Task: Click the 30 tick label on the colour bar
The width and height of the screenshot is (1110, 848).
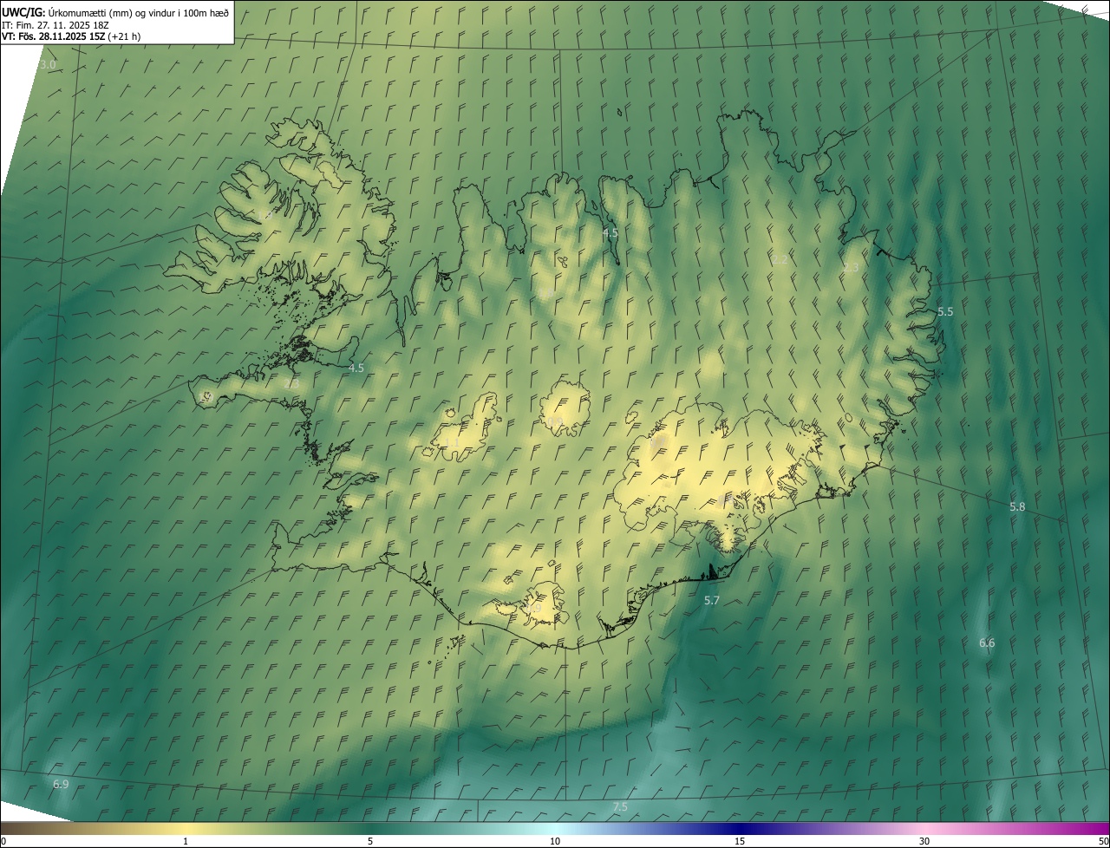Action: coord(924,841)
